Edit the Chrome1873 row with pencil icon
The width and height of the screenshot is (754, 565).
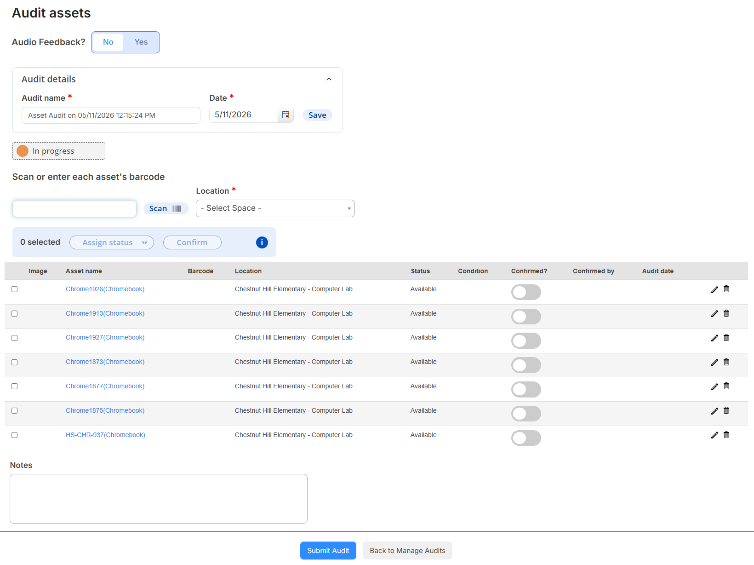point(714,363)
